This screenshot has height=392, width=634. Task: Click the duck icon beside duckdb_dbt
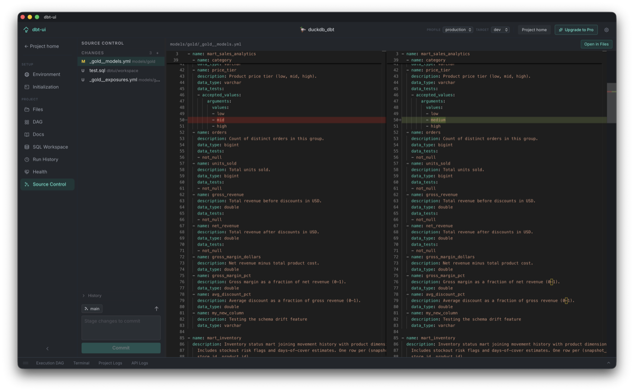point(303,30)
